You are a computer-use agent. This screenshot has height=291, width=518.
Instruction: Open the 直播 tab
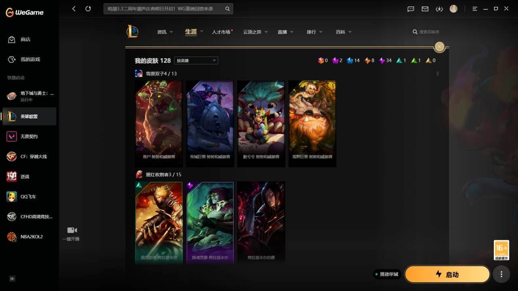[282, 32]
